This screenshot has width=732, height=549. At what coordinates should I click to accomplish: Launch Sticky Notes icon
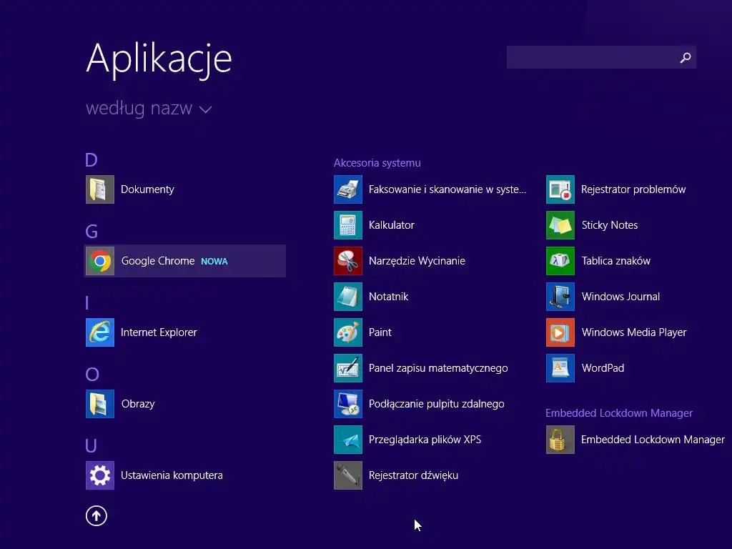560,225
